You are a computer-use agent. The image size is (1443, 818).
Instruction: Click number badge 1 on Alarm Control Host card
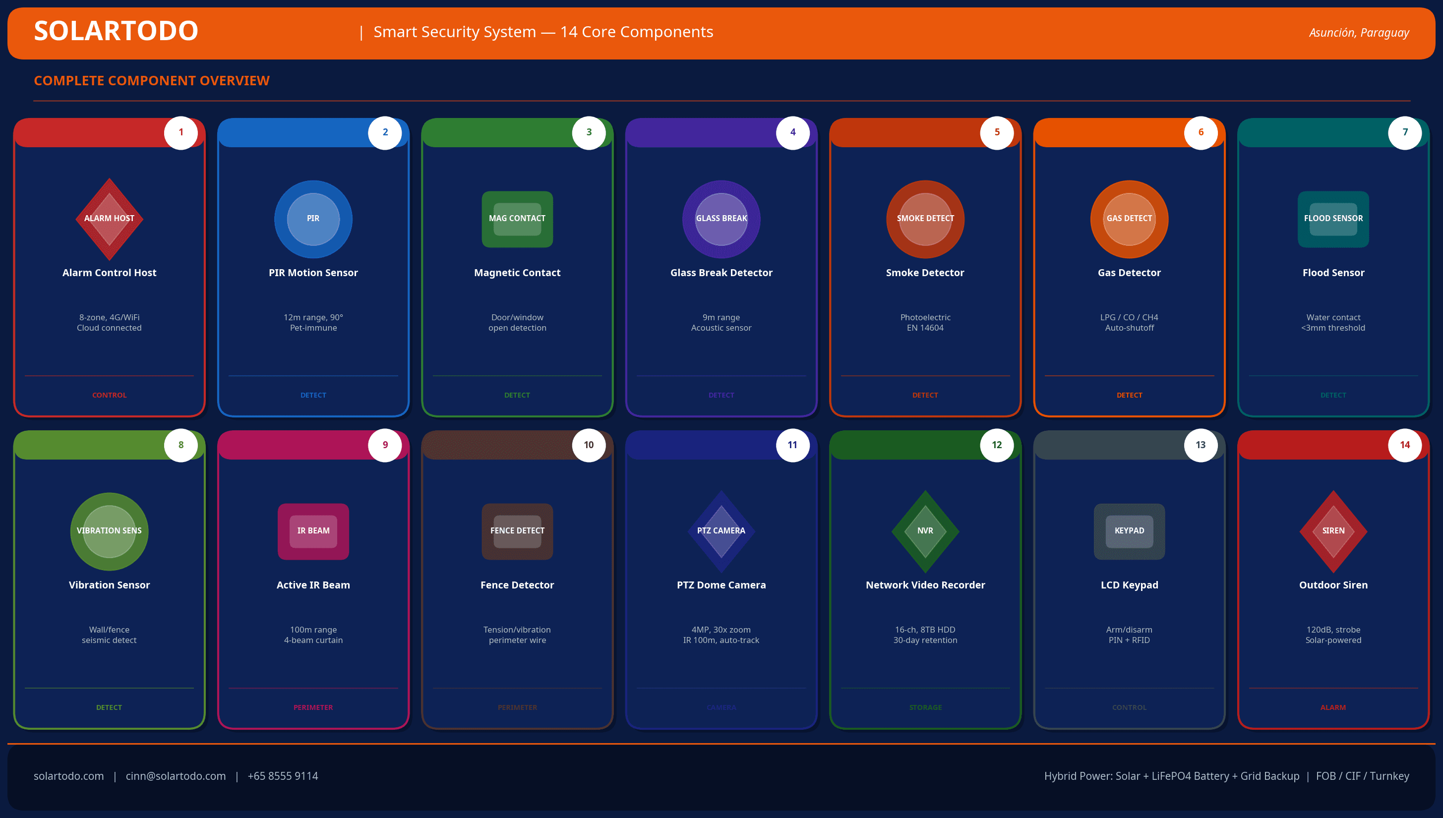pos(181,132)
